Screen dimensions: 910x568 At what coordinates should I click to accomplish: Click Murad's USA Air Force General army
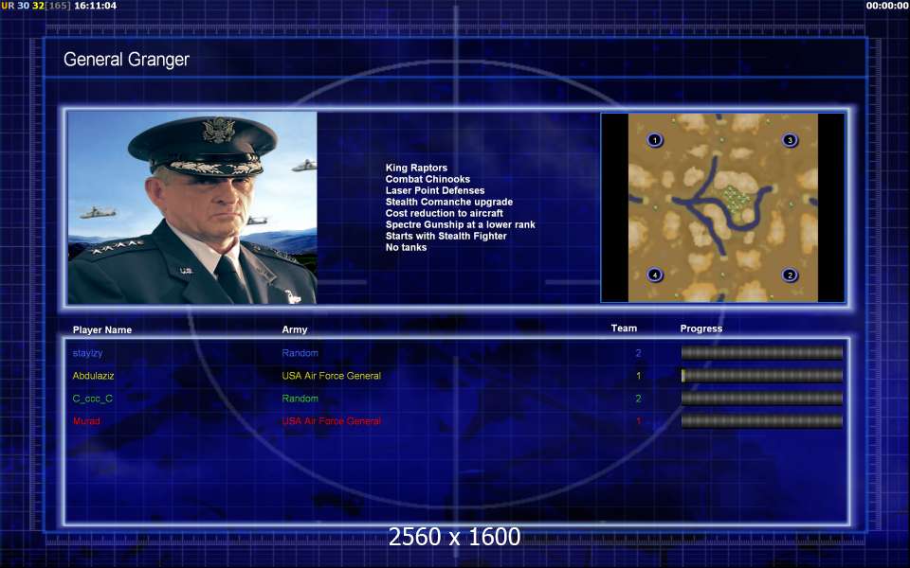coord(332,421)
